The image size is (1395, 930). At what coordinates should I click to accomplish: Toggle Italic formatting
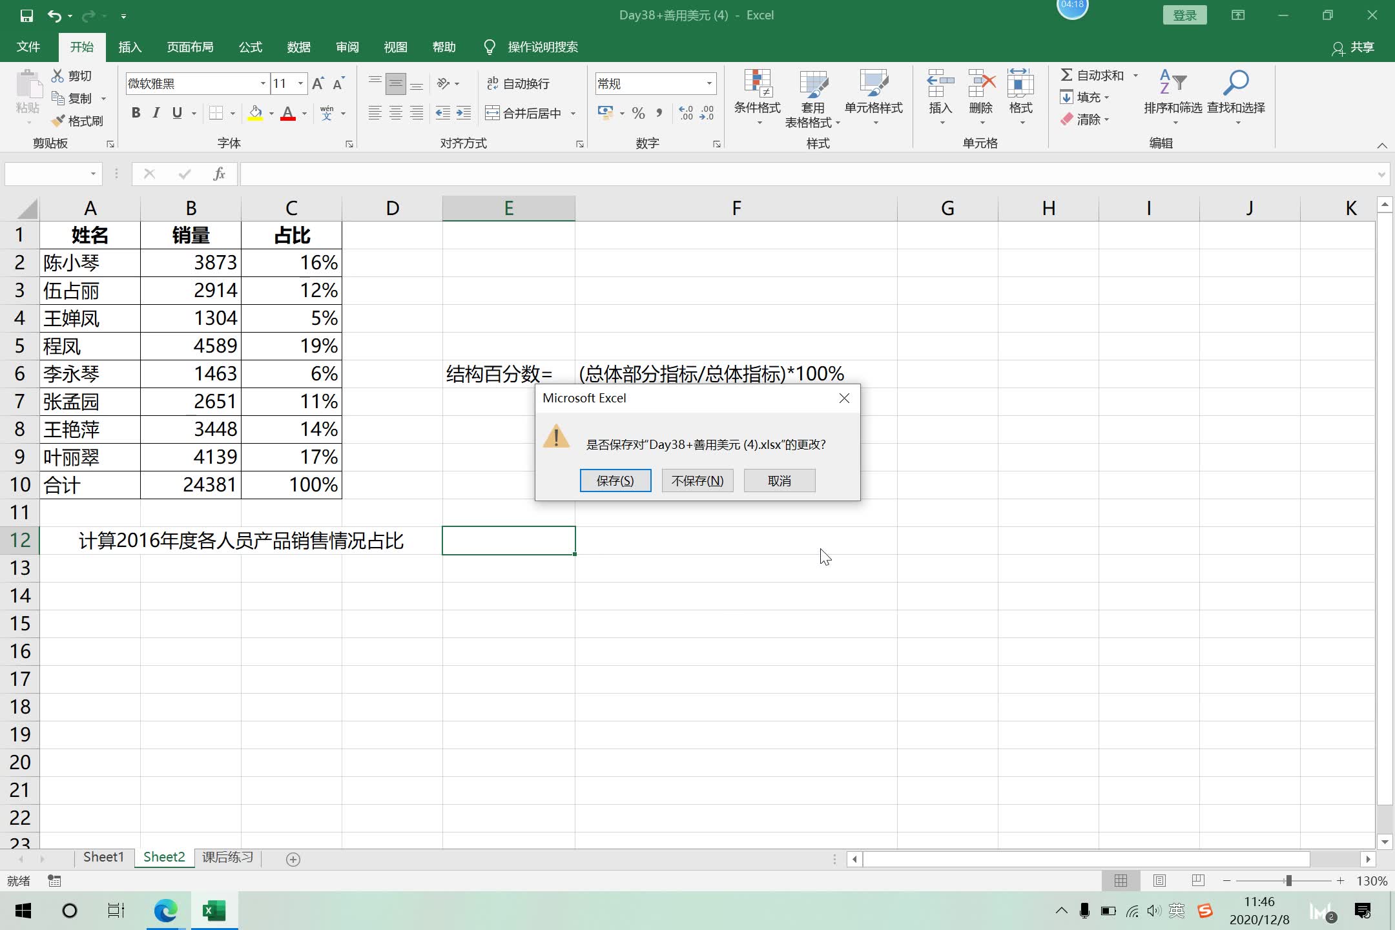[x=156, y=113]
